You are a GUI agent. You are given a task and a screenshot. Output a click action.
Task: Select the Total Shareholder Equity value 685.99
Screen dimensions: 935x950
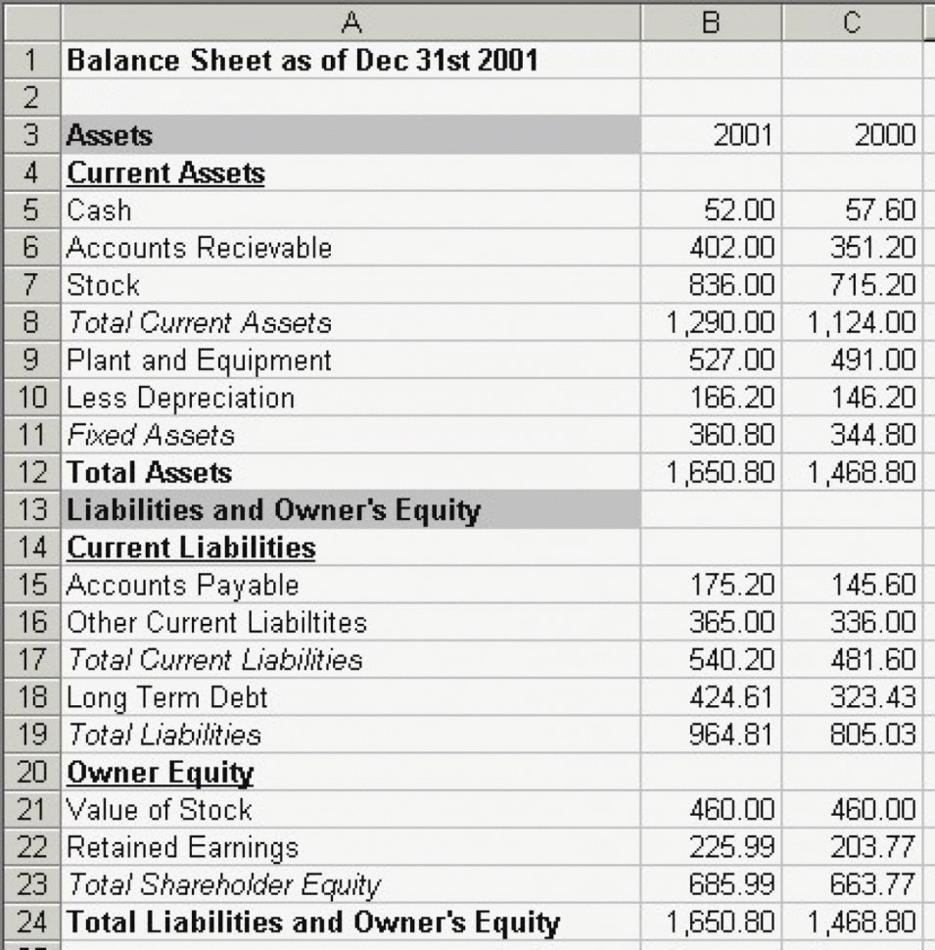[x=713, y=884]
